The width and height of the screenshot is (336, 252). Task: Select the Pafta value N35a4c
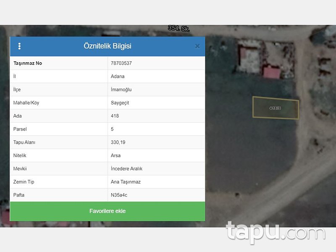[119, 195]
